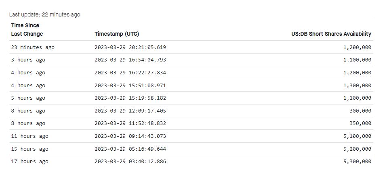Select the '3 hours ago' cell
This screenshot has height=174, width=389.
click(28, 60)
